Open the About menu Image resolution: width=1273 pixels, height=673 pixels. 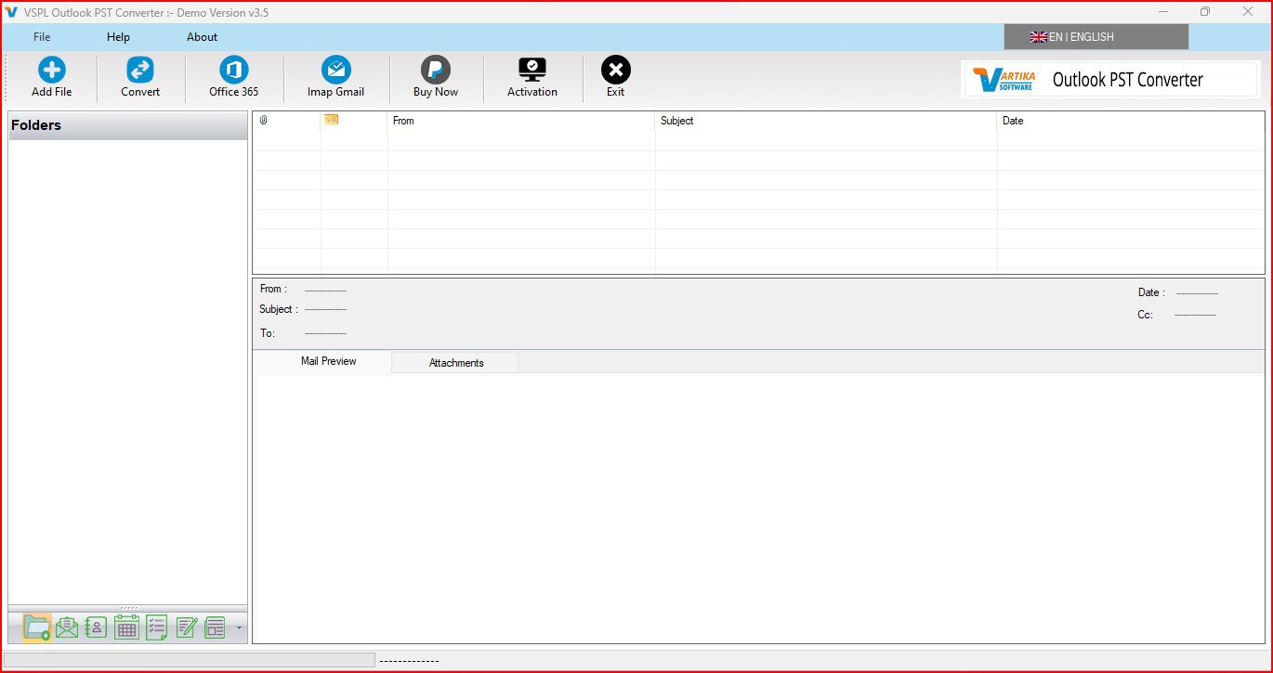(202, 37)
